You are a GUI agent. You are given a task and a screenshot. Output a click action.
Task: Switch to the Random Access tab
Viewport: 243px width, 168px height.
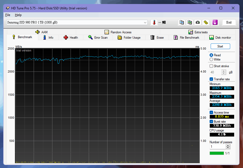pyautogui.click(x=118, y=32)
